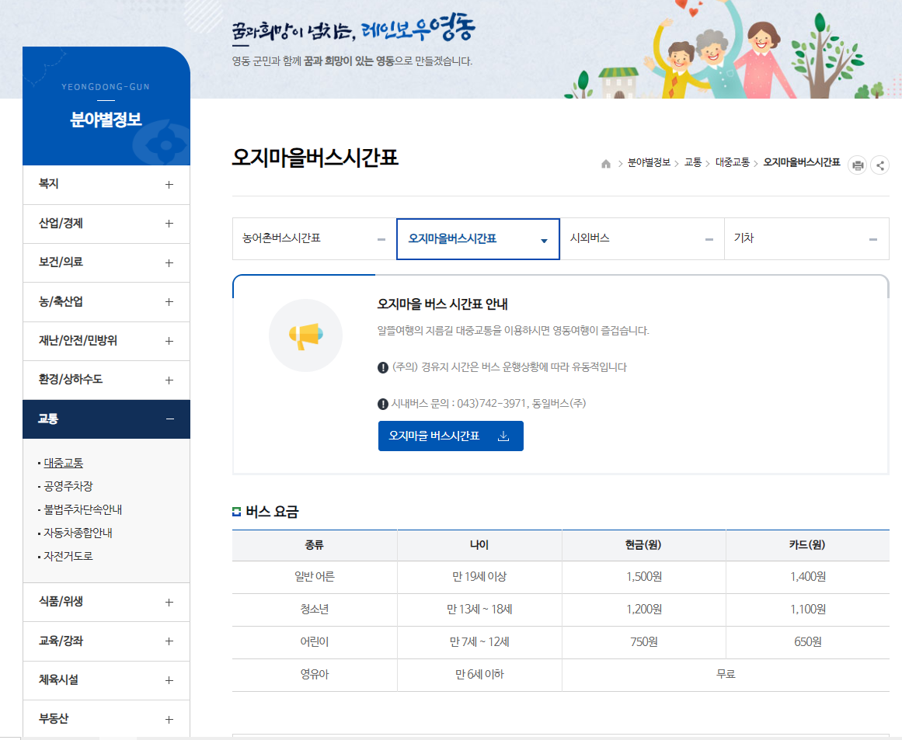Expand the 복지 sidebar menu
This screenshot has width=902, height=740.
point(106,185)
